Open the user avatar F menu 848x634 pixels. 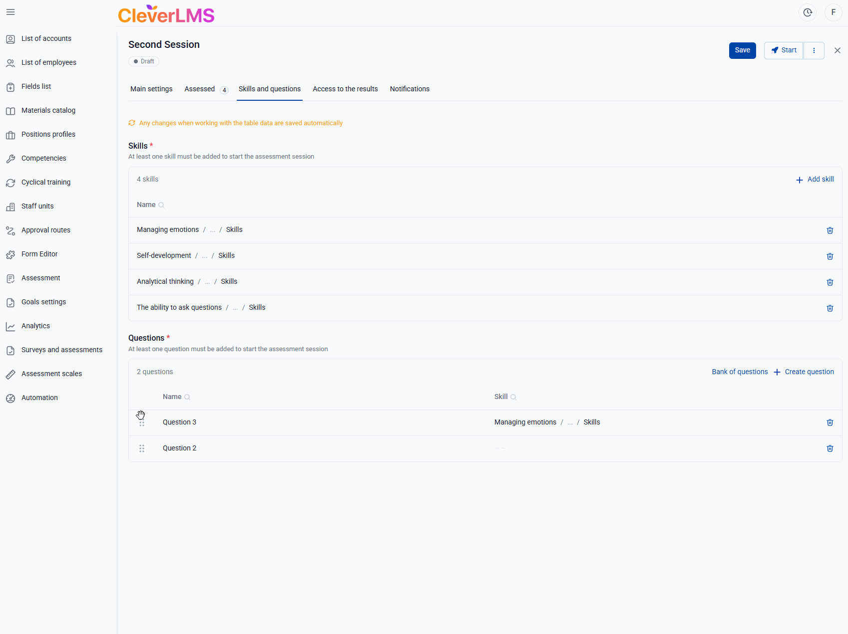tap(833, 12)
